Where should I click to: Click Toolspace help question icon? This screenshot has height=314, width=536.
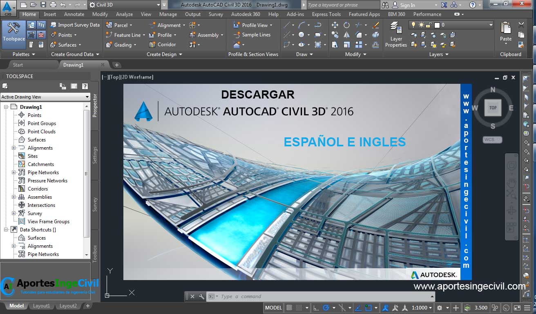(85, 86)
